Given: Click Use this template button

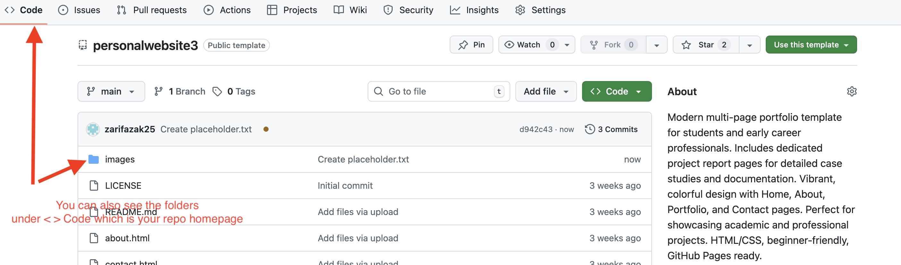Looking at the screenshot, I should (x=811, y=45).
